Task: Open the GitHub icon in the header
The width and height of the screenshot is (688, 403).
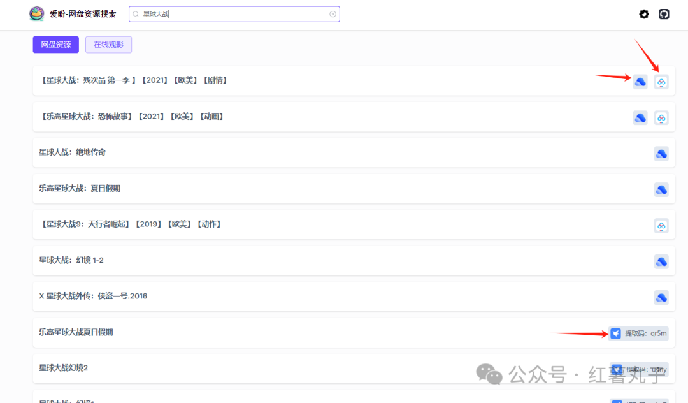Action: coord(664,14)
